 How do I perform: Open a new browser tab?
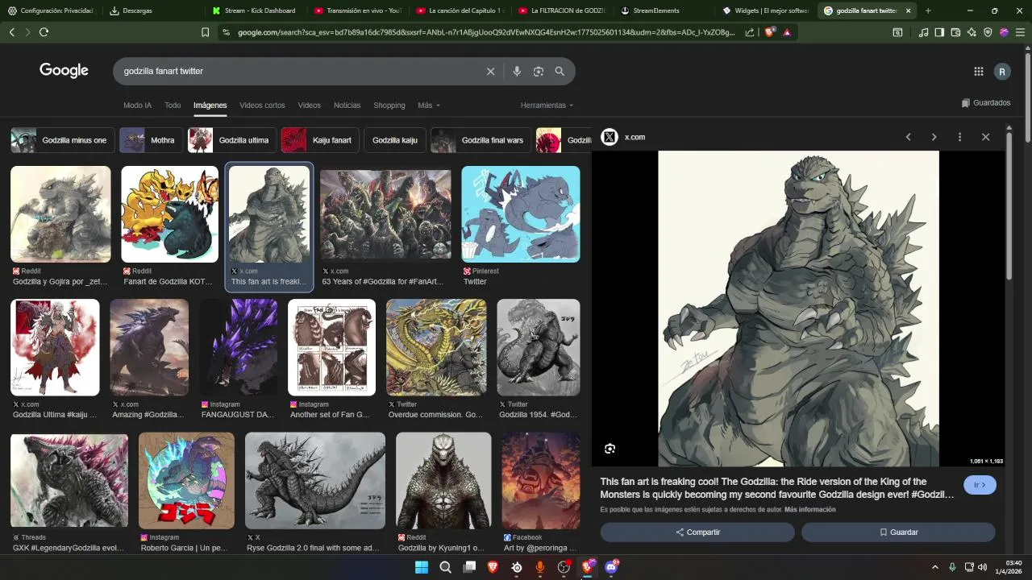[x=928, y=10]
